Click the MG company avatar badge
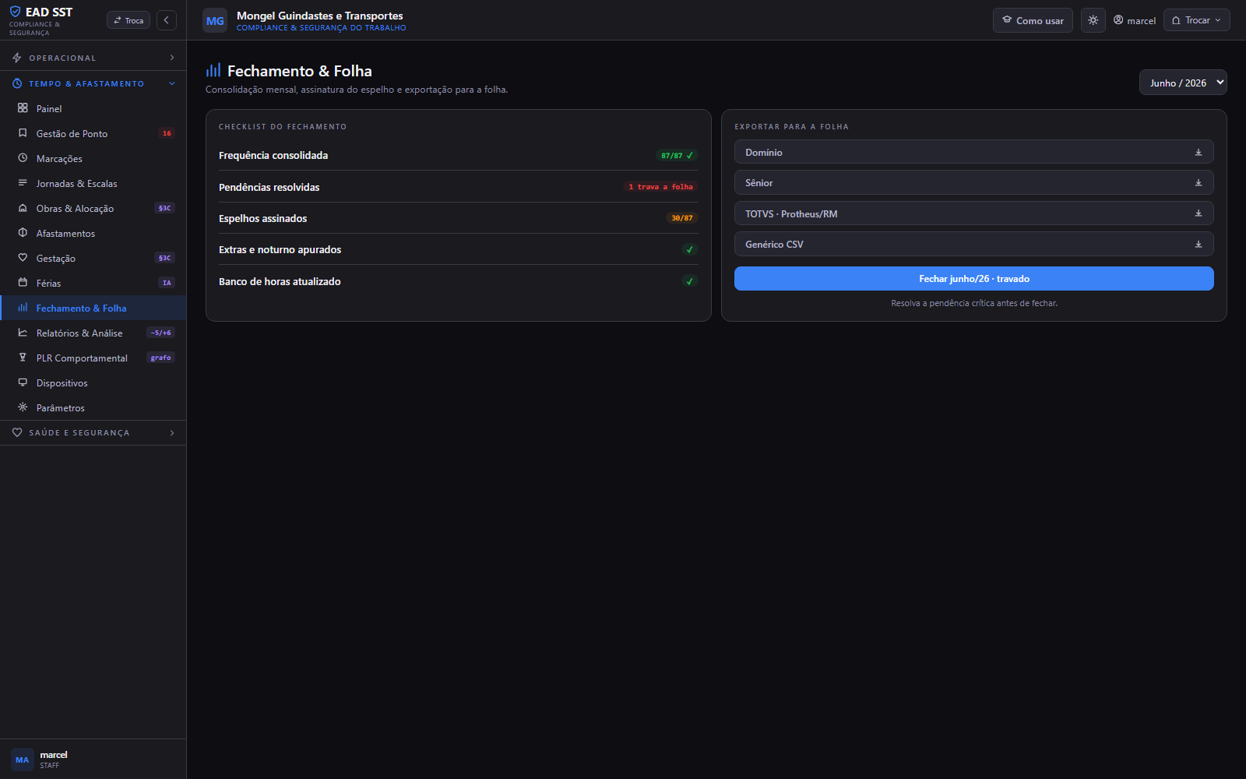 click(215, 21)
